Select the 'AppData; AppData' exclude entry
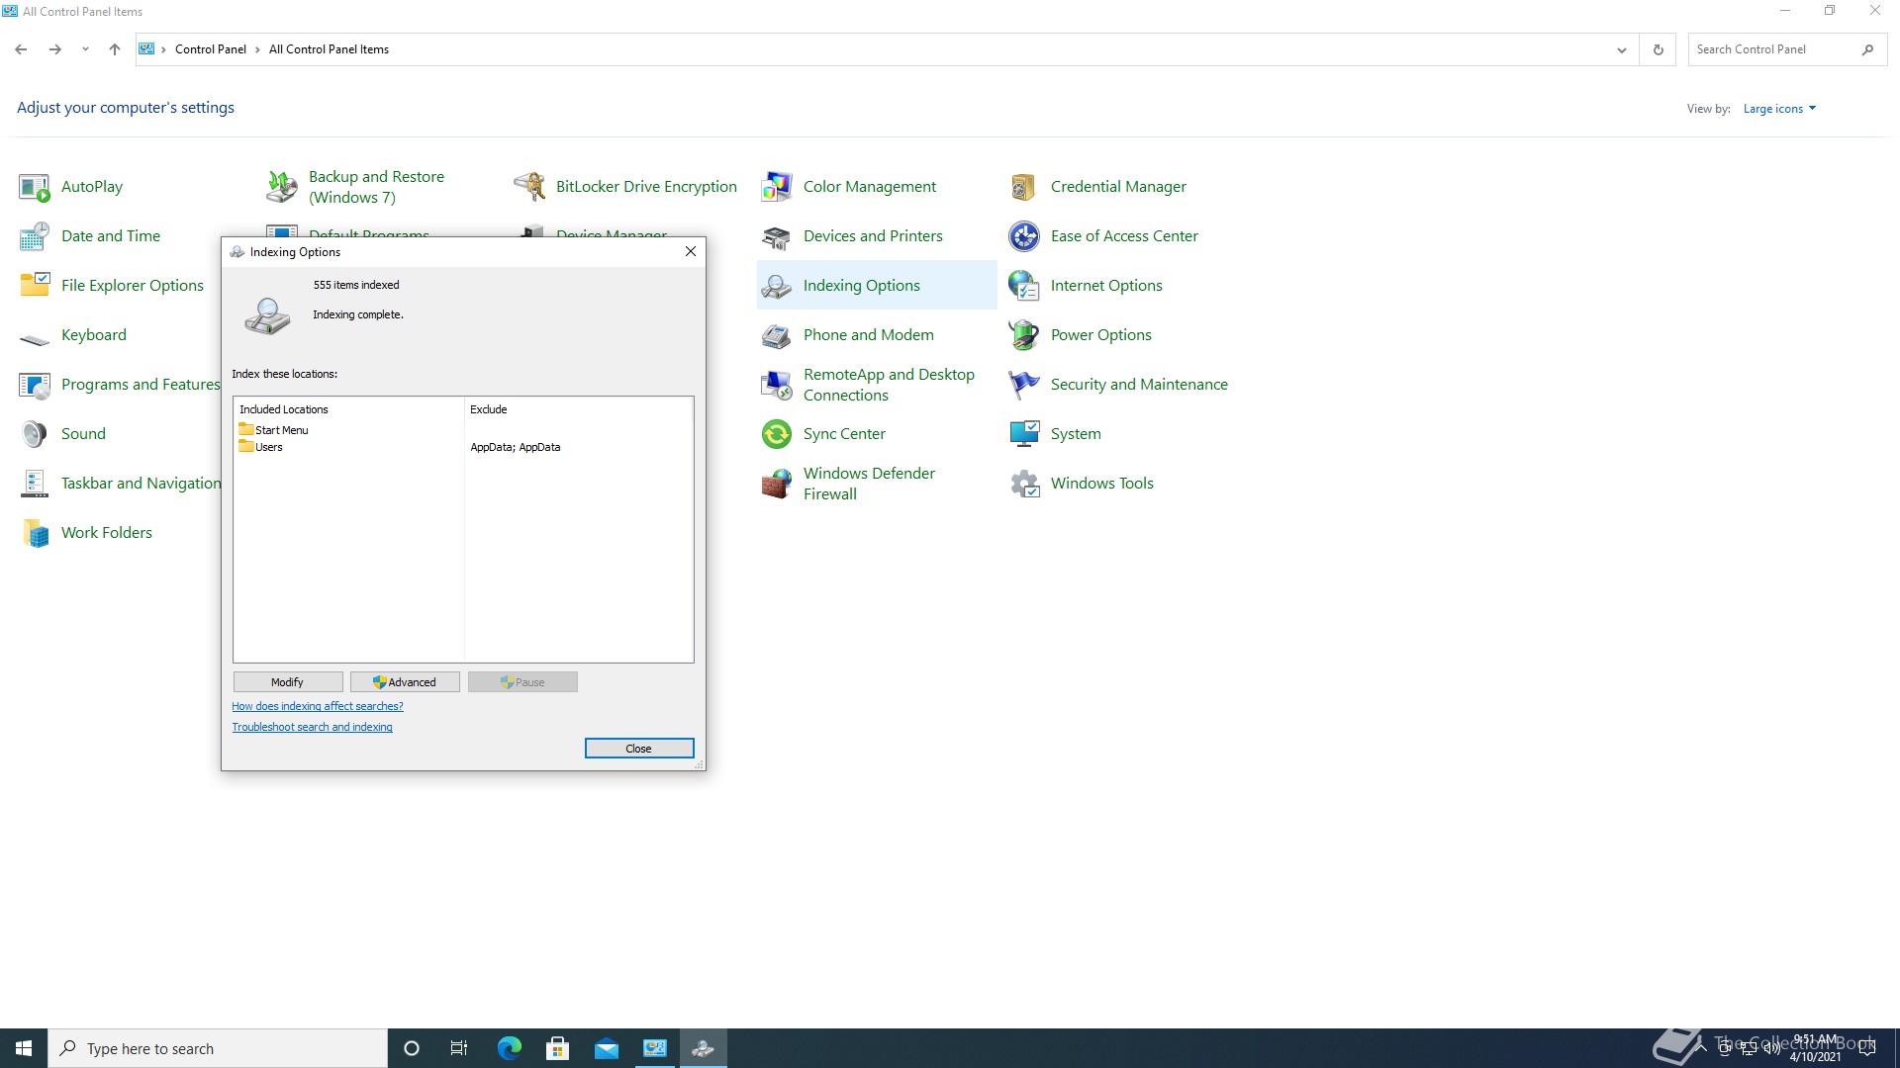 [x=516, y=447]
